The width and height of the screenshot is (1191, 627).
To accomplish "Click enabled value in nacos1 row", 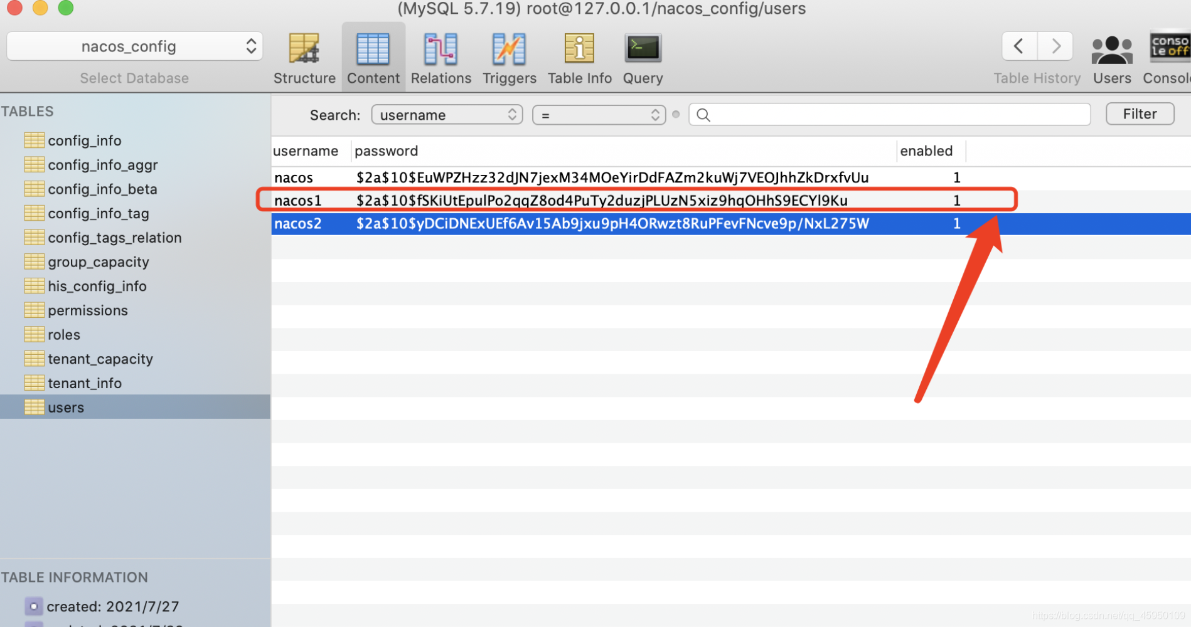I will 956,201.
